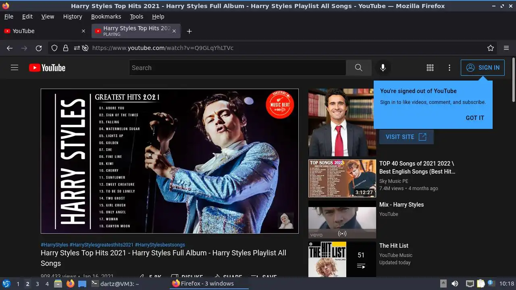Click the #HarryStylesbestsongs hashtag link
The height and width of the screenshot is (290, 516).
160,245
